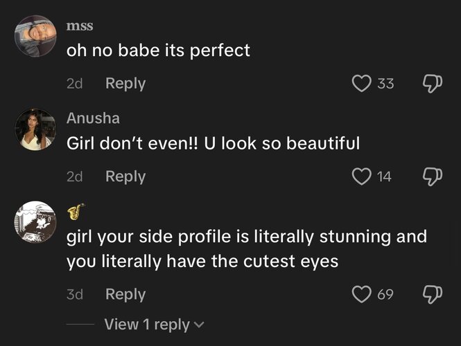The height and width of the screenshot is (346, 461).
Task: Expand 'View 1 reply' thread
Action: pyautogui.click(x=154, y=325)
